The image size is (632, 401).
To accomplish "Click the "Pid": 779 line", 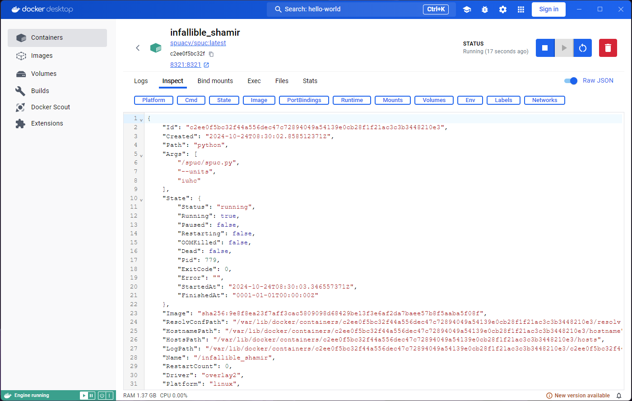I will click(199, 260).
